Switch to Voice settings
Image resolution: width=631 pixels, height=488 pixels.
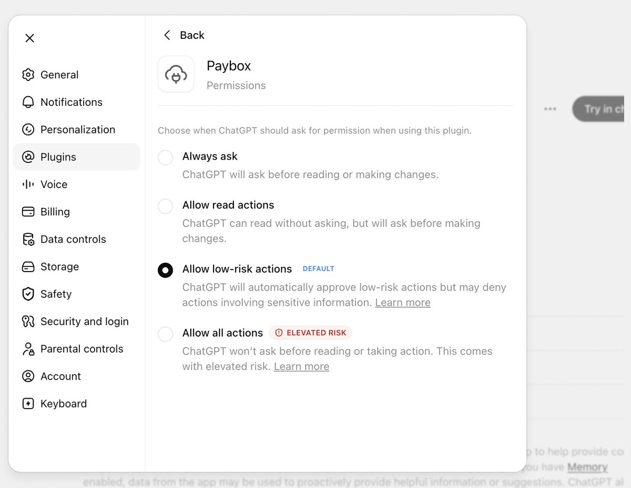(76, 184)
